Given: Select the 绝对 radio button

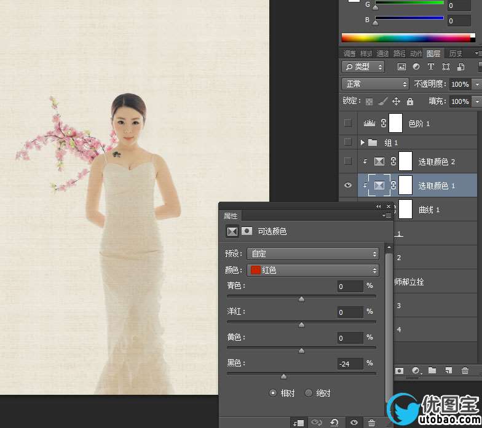Looking at the screenshot, I should click(x=309, y=393).
